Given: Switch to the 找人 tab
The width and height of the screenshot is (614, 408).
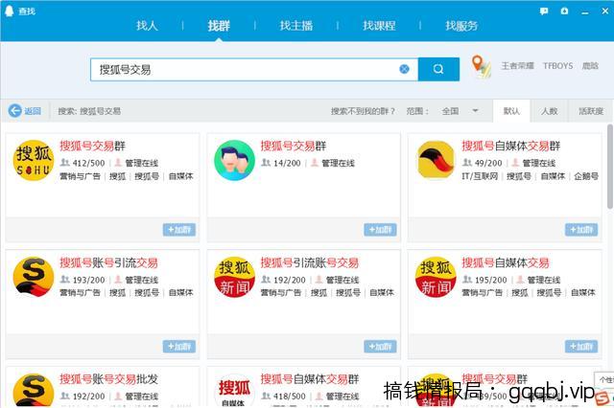Looking at the screenshot, I should point(147,26).
